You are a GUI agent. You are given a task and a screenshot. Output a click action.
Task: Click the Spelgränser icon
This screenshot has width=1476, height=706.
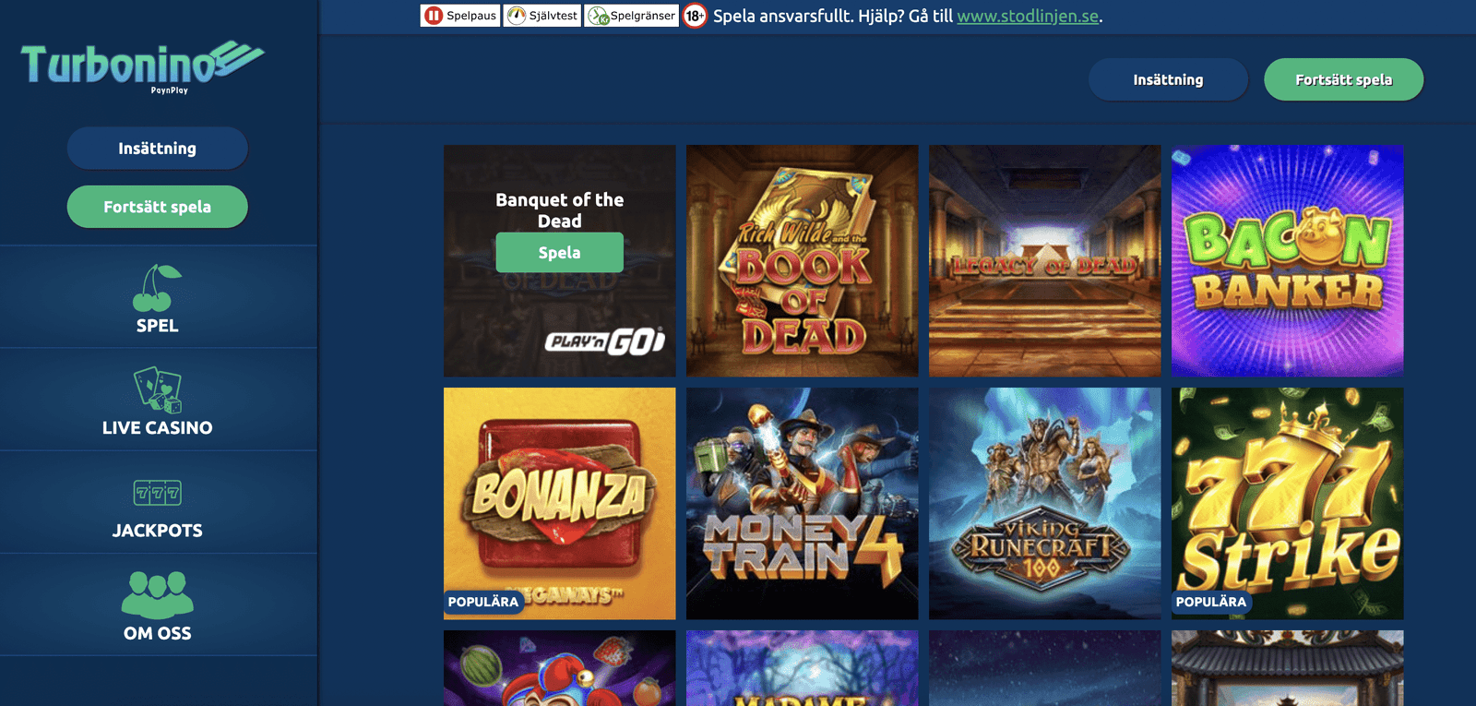(599, 16)
